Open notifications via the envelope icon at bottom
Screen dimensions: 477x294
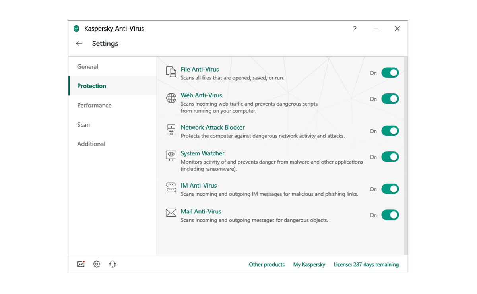tap(81, 264)
